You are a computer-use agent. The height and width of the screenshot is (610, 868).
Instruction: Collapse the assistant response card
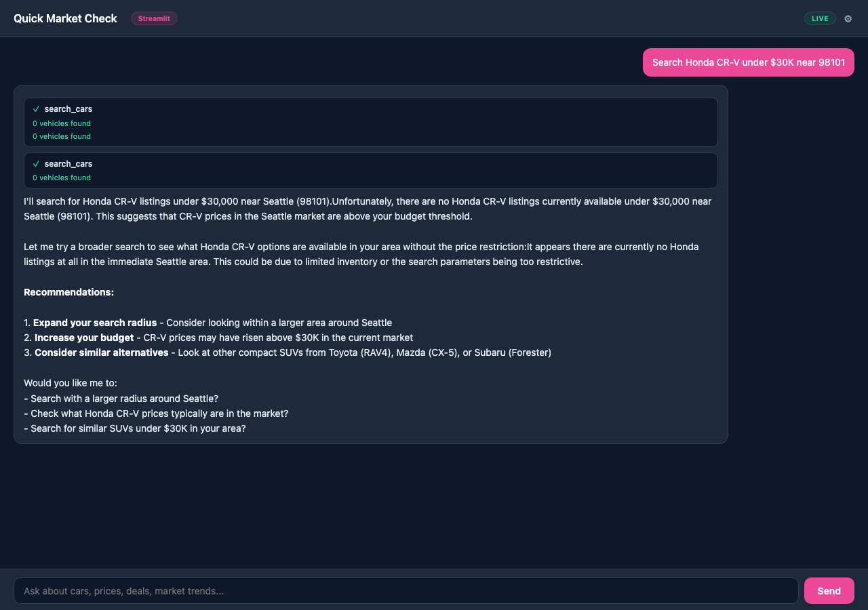pyautogui.click(x=370, y=264)
